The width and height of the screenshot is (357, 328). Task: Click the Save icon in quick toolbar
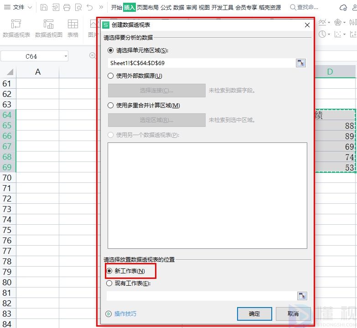pos(44,7)
